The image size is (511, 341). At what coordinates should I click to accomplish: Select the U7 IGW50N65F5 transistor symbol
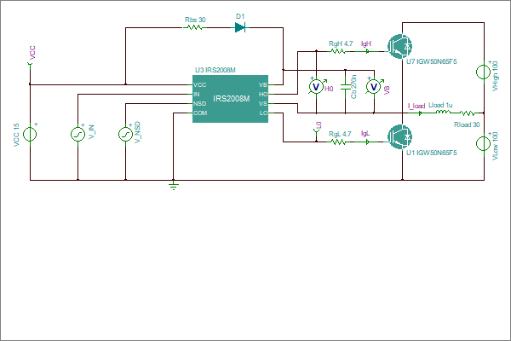pos(400,47)
